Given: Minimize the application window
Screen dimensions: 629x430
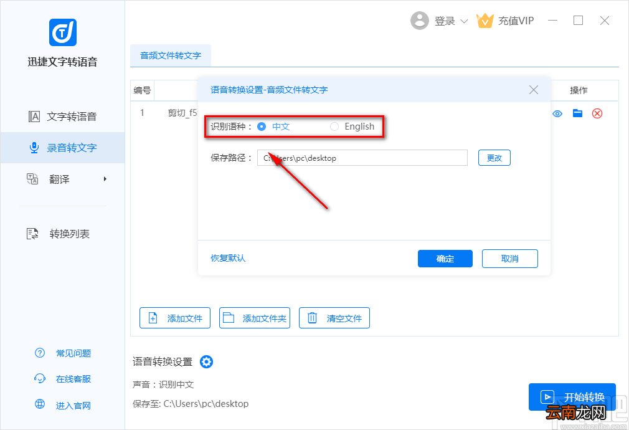Looking at the screenshot, I should pos(553,21).
